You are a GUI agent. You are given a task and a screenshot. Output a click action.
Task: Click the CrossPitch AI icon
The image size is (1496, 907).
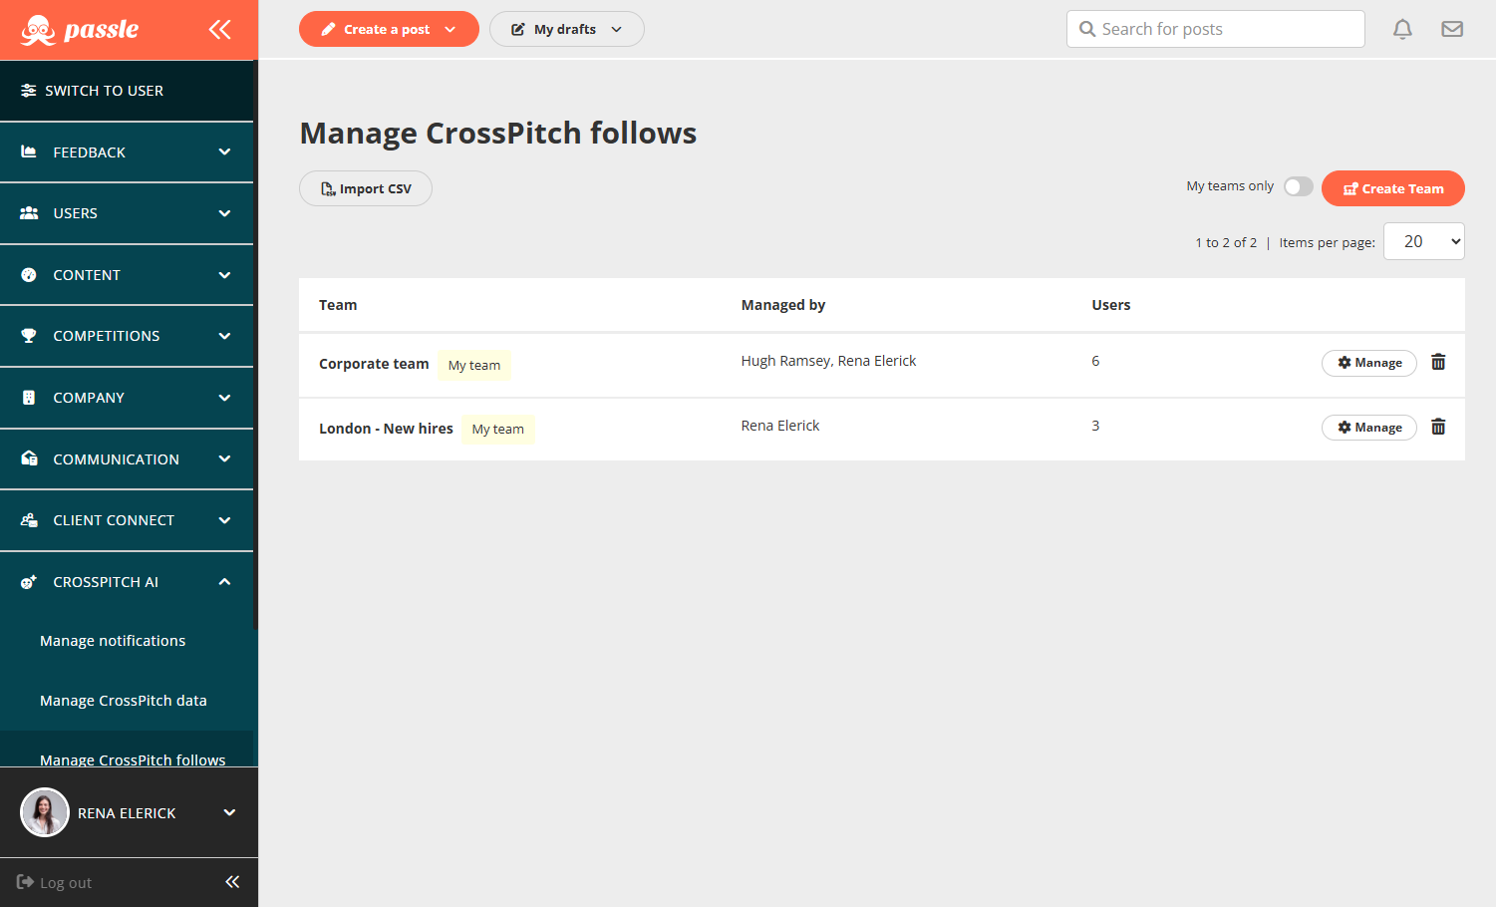[29, 582]
